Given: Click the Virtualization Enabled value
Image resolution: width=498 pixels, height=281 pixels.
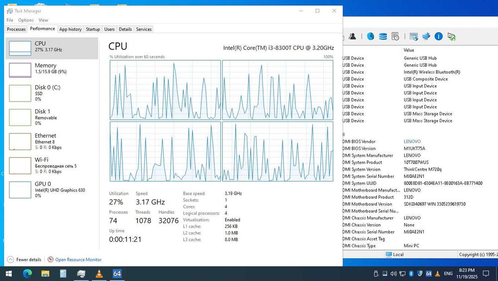Looking at the screenshot, I should [x=233, y=220].
